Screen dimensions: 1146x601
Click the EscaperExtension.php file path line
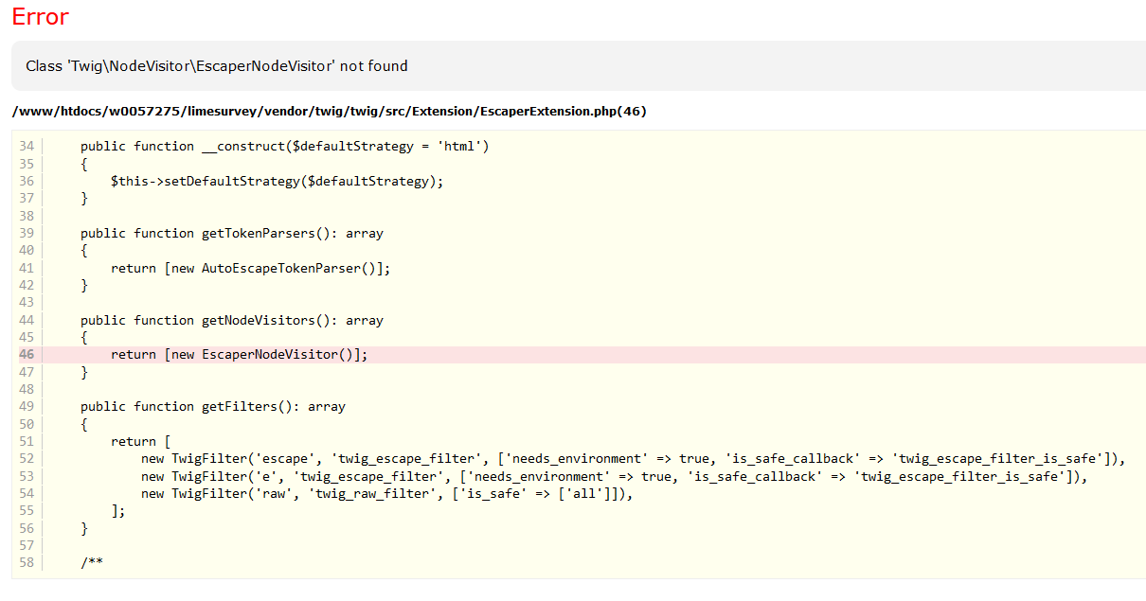tap(329, 112)
